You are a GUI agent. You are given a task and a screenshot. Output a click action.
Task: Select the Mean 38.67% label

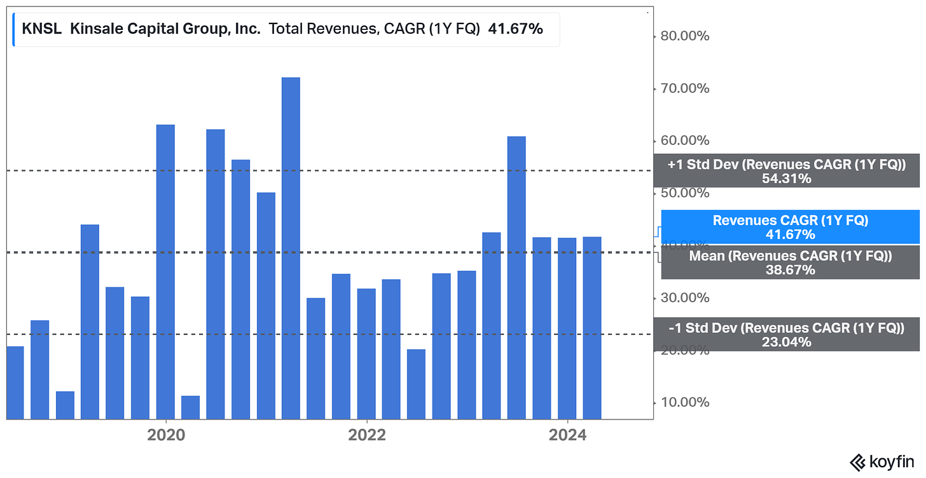(791, 263)
